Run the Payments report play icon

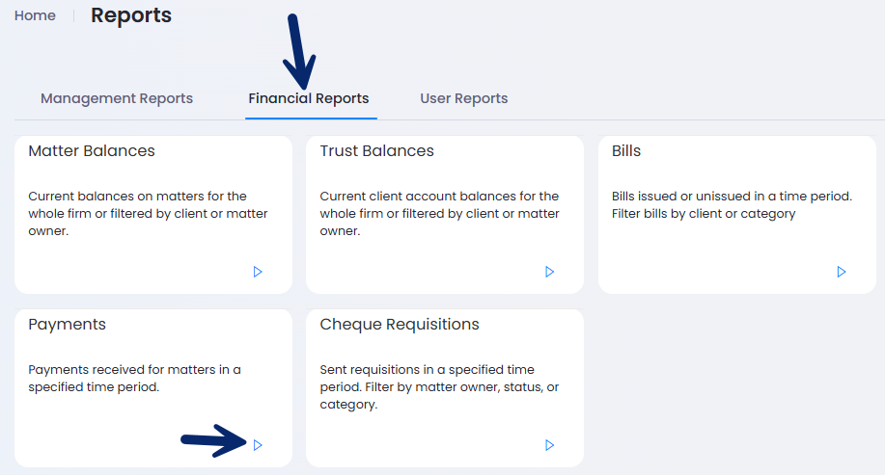tap(258, 445)
